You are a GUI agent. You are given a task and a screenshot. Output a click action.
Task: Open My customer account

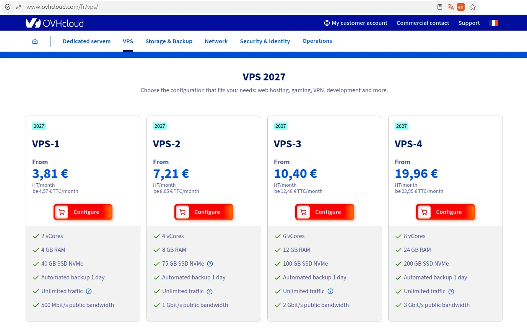(x=356, y=23)
